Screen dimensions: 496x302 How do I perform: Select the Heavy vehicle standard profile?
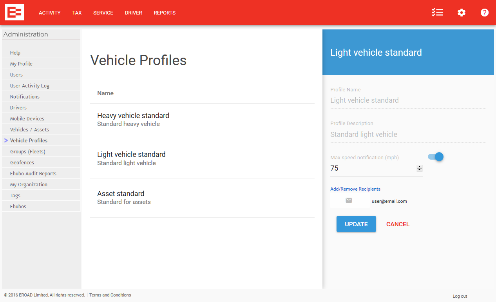pos(133,115)
